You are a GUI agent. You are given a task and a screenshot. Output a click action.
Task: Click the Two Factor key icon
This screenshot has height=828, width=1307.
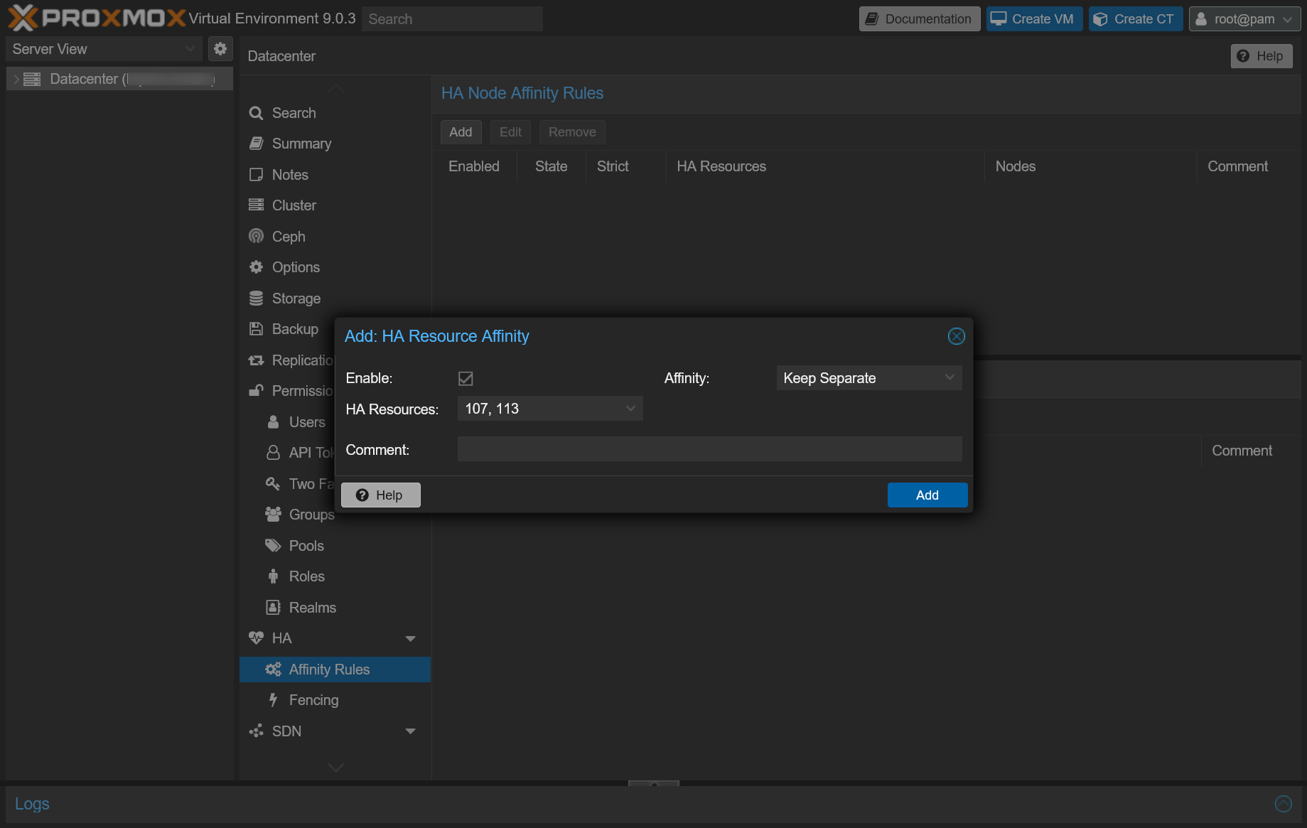click(x=273, y=484)
